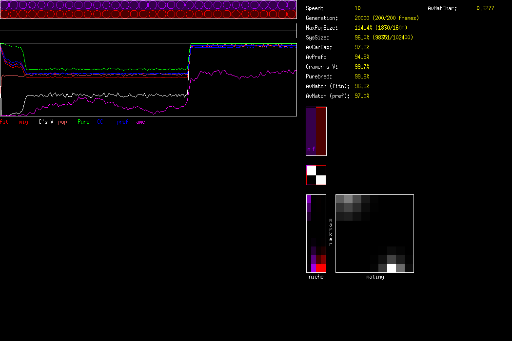Click the blue 'CC' legend label

[x=100, y=122]
